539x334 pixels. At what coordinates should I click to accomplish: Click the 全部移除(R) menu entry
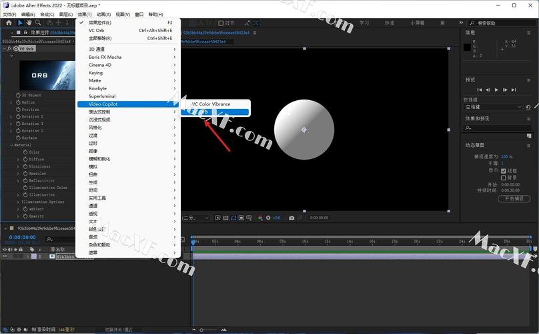coord(128,38)
